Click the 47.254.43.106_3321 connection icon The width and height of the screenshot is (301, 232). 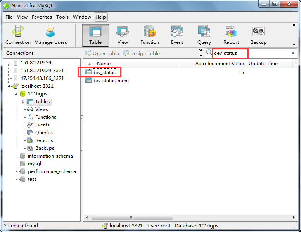tap(16, 78)
